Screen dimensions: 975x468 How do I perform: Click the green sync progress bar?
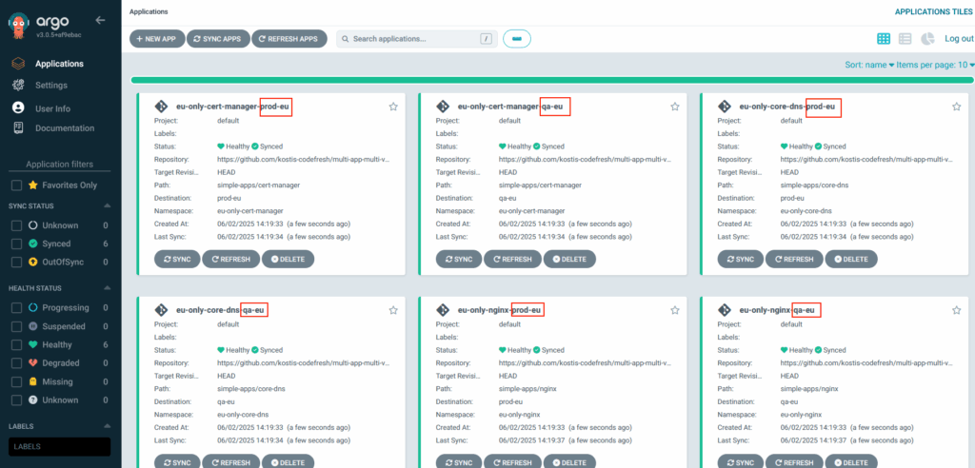coord(552,81)
